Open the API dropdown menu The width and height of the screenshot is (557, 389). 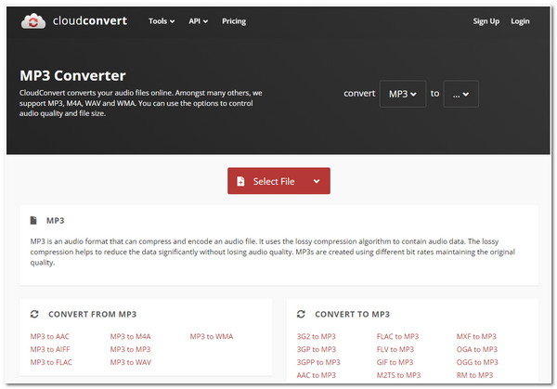click(199, 21)
